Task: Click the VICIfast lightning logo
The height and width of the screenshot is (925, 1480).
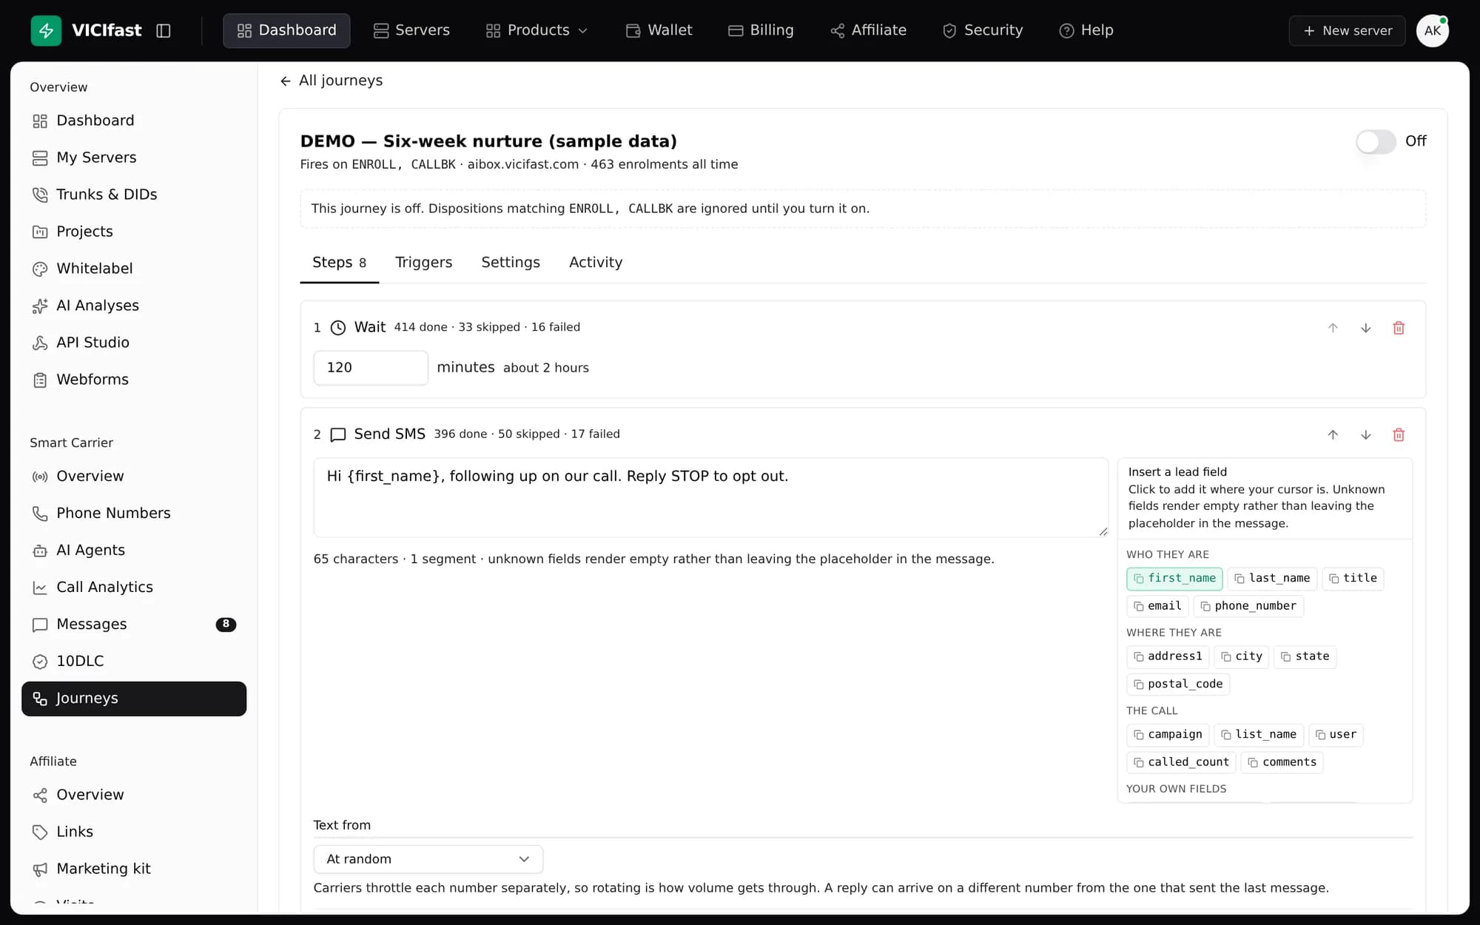Action: [x=46, y=30]
